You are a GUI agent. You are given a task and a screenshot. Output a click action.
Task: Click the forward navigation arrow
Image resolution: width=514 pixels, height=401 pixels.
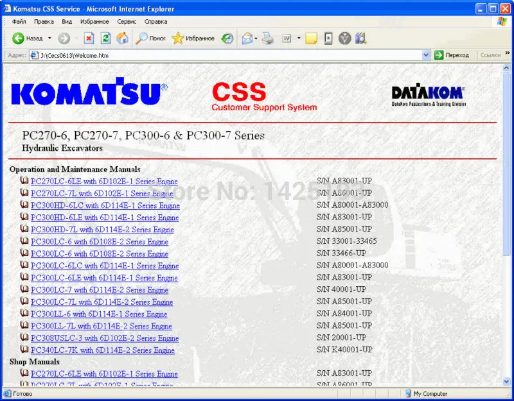point(64,38)
